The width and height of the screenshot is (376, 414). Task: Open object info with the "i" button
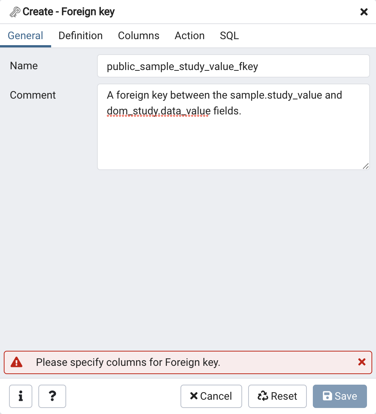pyautogui.click(x=21, y=396)
